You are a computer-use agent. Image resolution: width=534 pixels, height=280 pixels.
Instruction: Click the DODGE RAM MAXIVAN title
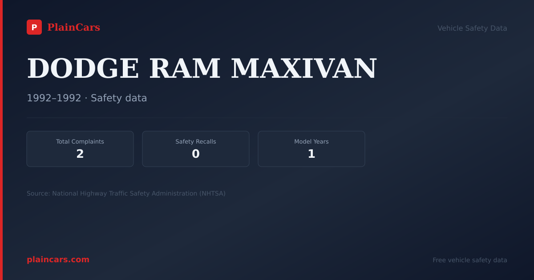(x=202, y=68)
